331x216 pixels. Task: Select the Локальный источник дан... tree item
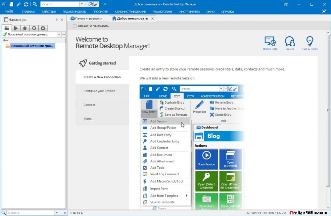point(32,46)
